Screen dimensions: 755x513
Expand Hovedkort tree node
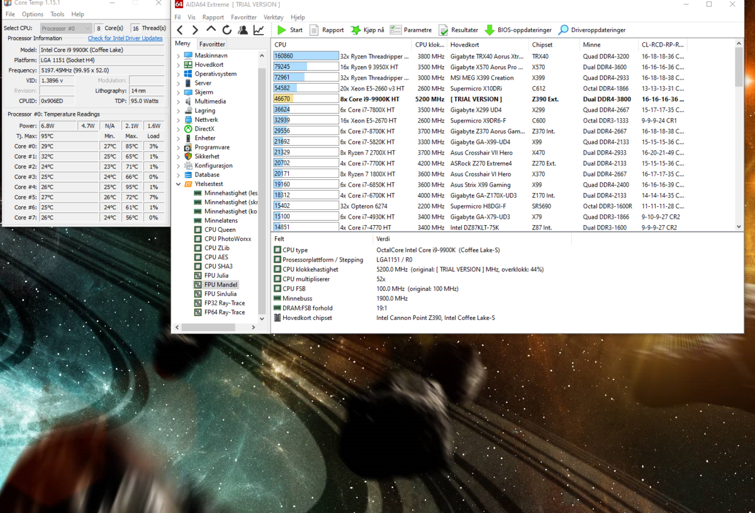179,65
